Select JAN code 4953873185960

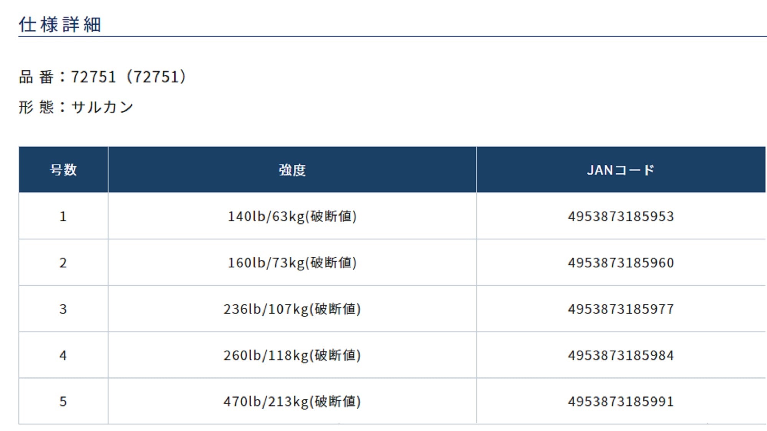click(621, 263)
